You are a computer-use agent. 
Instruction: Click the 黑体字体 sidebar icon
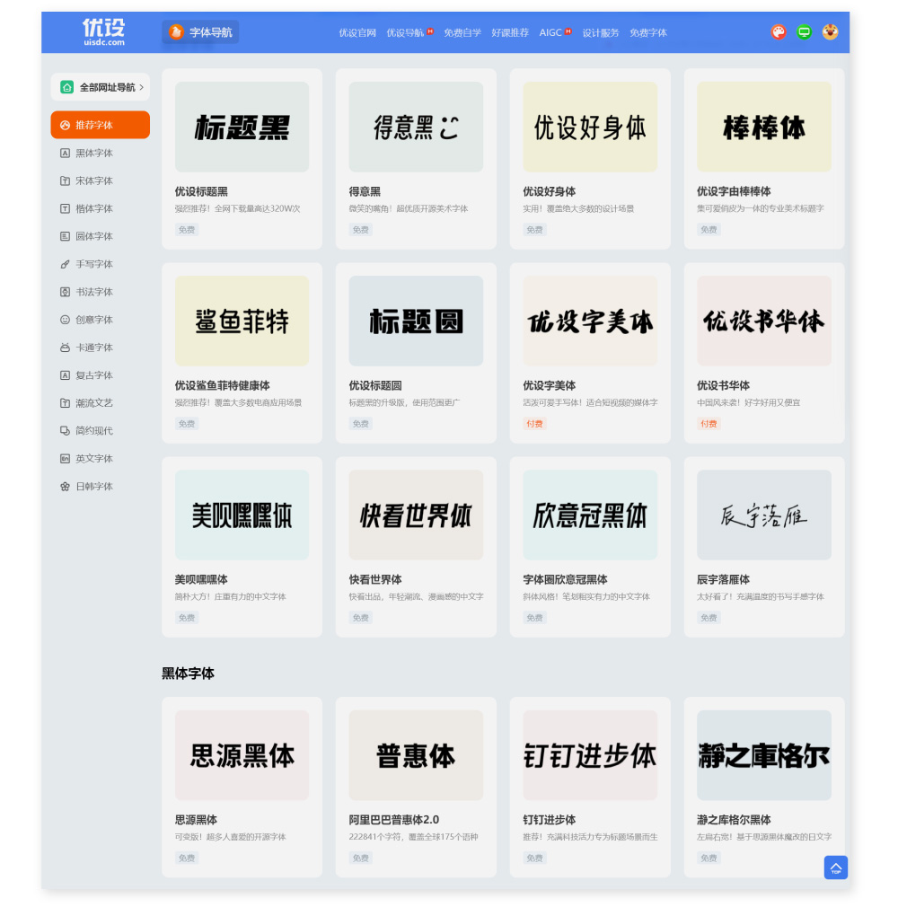click(65, 153)
